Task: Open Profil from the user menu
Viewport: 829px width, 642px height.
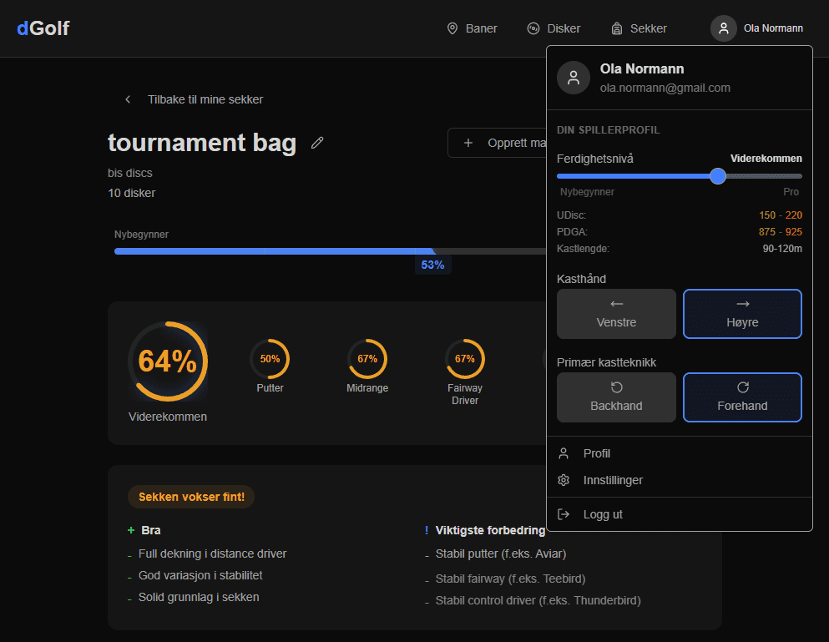Action: (596, 453)
